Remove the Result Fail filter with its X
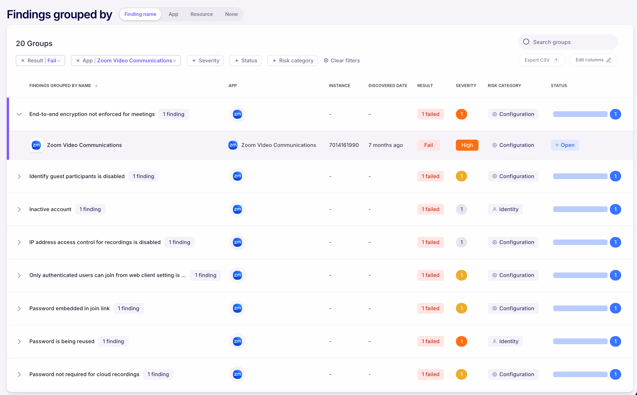 (x=23, y=61)
